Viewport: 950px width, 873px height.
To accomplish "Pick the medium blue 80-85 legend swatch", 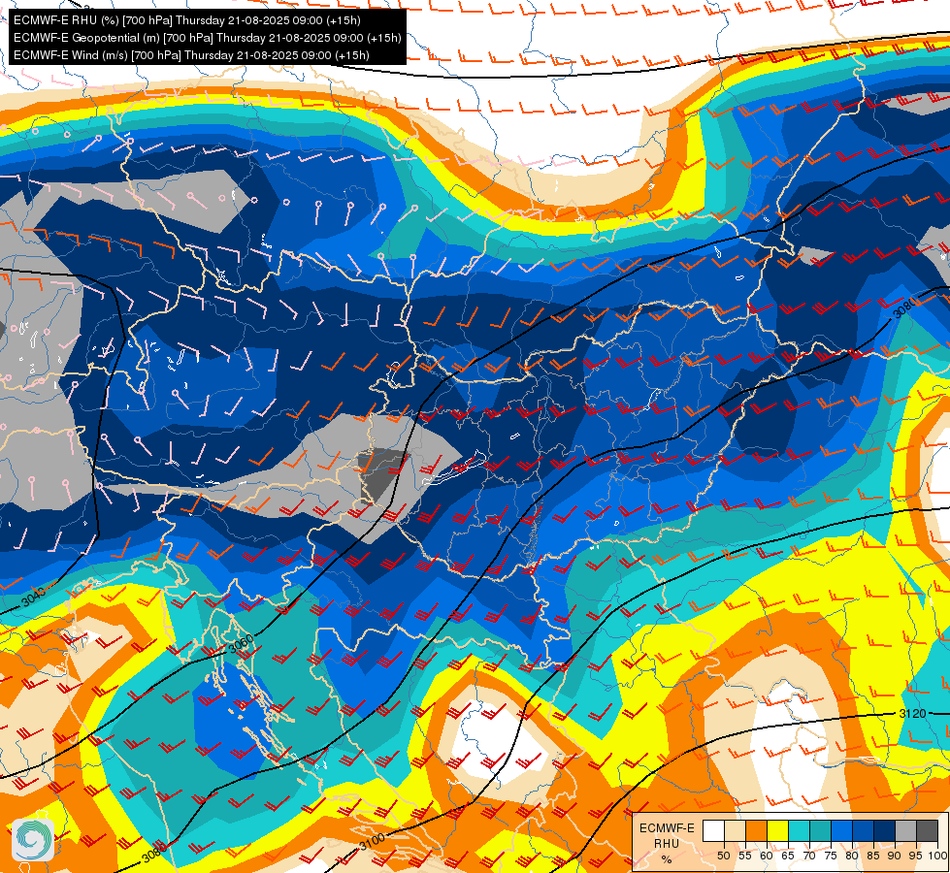I will pyautogui.click(x=863, y=830).
